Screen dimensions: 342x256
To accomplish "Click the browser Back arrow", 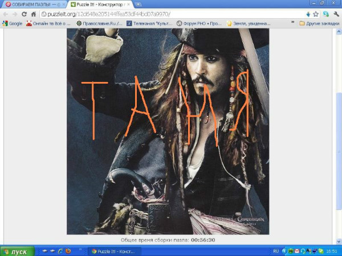I will (x=6, y=14).
